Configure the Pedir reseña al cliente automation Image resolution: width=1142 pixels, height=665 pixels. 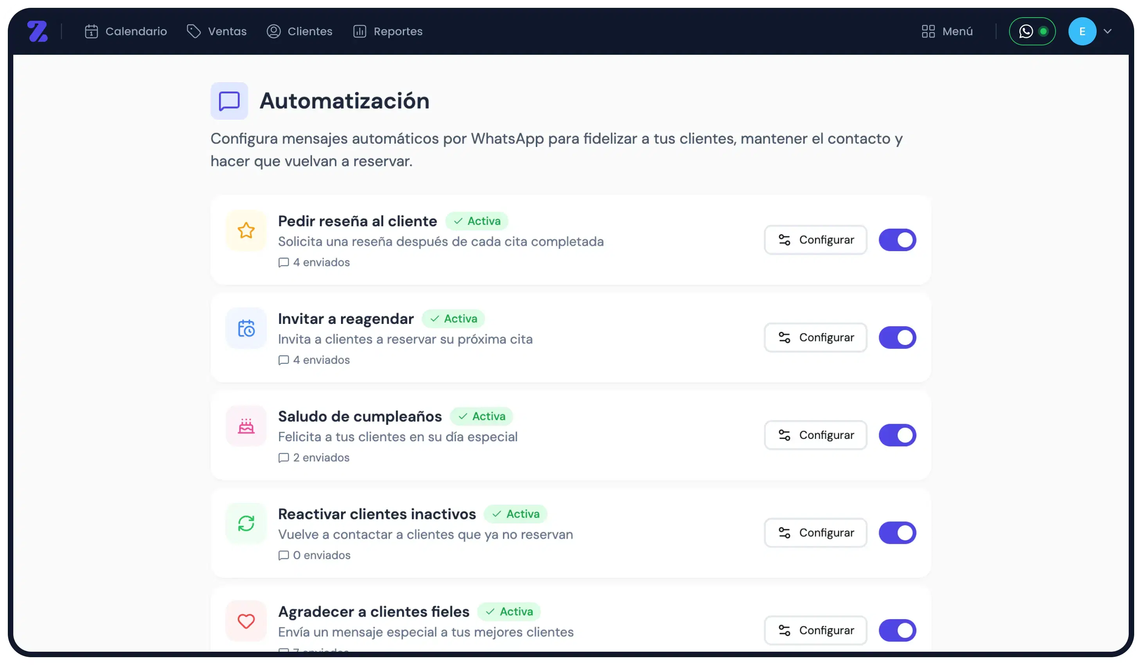click(816, 240)
